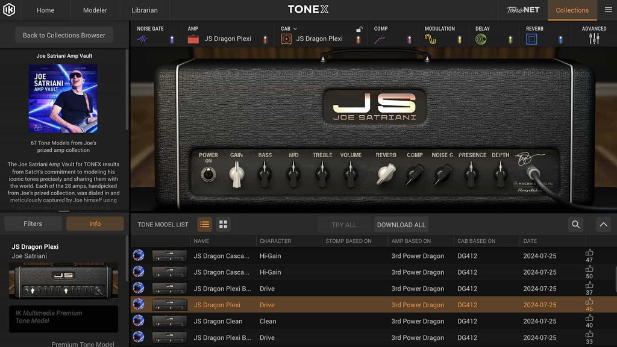The image size is (617, 347).
Task: Click the amp GAIN knob
Action: (x=236, y=174)
